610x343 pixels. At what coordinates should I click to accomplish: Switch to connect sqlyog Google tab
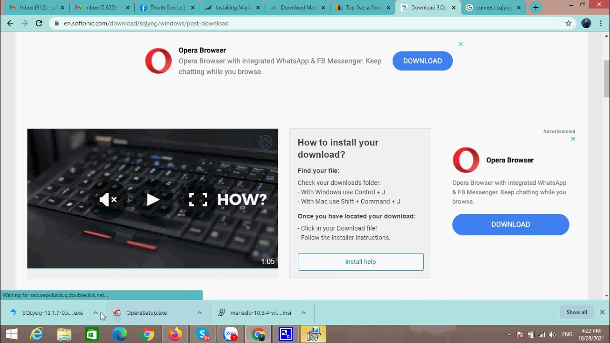click(x=494, y=8)
